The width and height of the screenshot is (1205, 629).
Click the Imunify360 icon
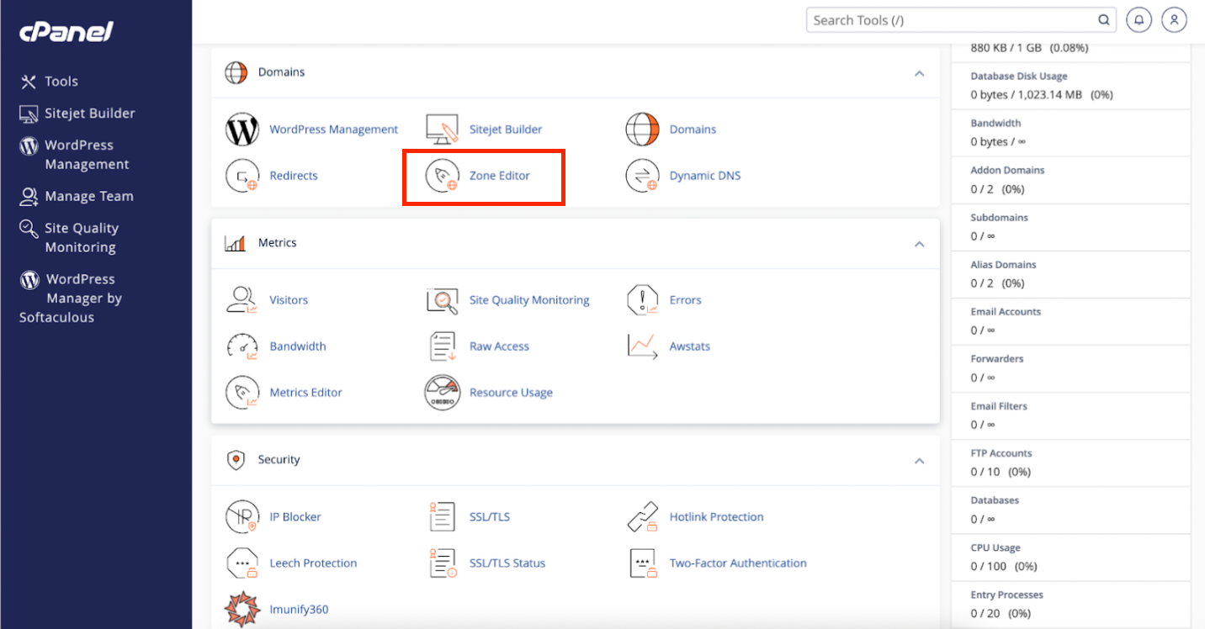point(242,609)
